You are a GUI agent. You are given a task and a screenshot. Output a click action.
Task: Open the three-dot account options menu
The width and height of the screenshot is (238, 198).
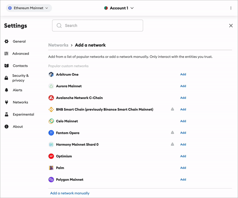pyautogui.click(x=231, y=8)
